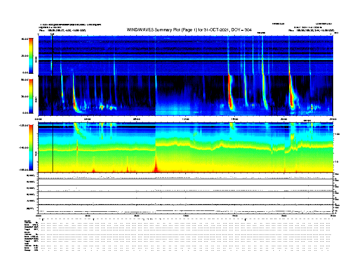Select the 12:00 time axis label
Image resolution: width=359 pixels, height=277 pixels.
pos(185,119)
